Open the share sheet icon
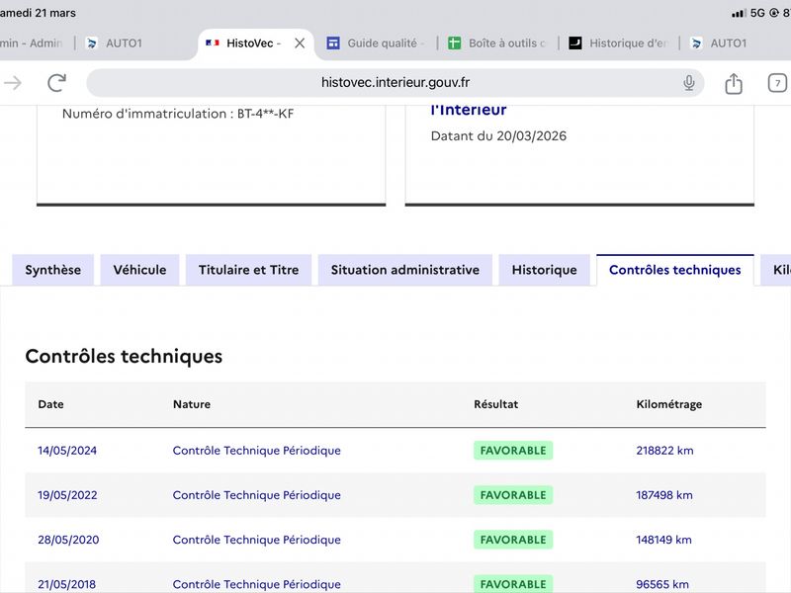Screen dimensions: 791x593 pos(734,83)
